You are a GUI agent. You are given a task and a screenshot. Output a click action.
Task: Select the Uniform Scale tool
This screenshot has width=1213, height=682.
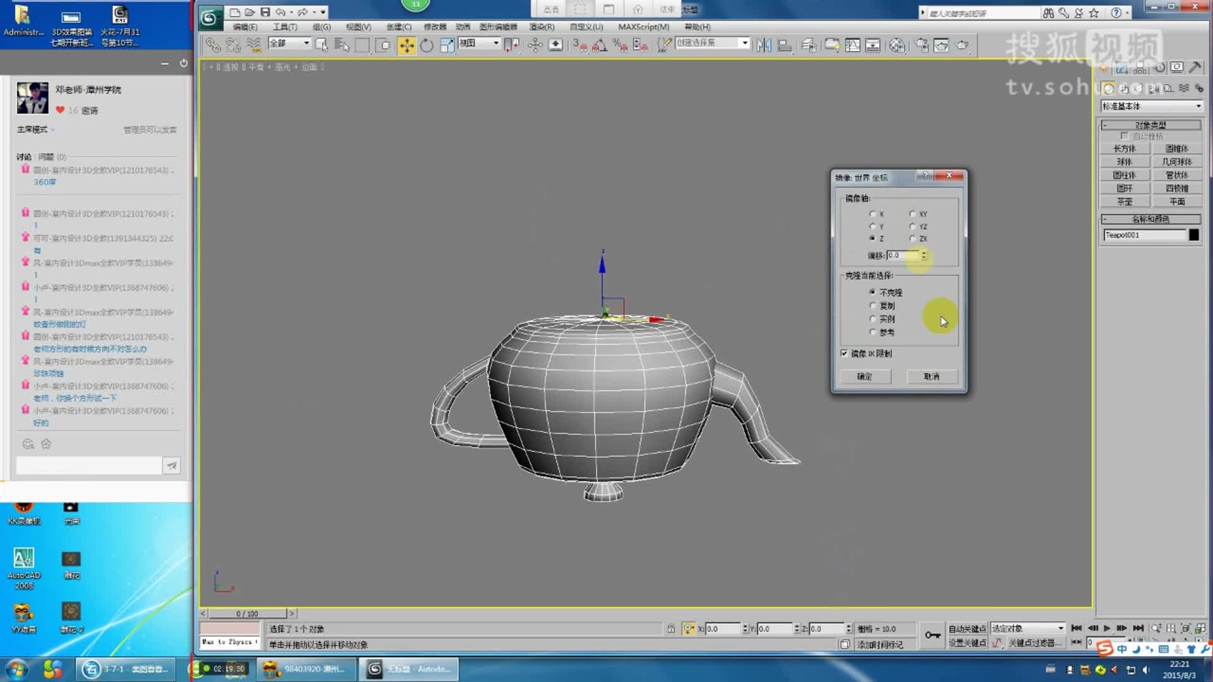[447, 45]
